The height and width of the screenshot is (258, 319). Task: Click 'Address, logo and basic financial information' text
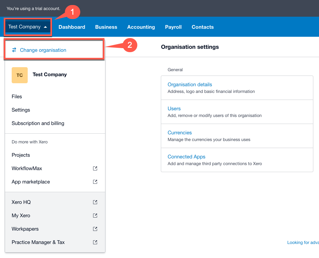[x=211, y=92]
